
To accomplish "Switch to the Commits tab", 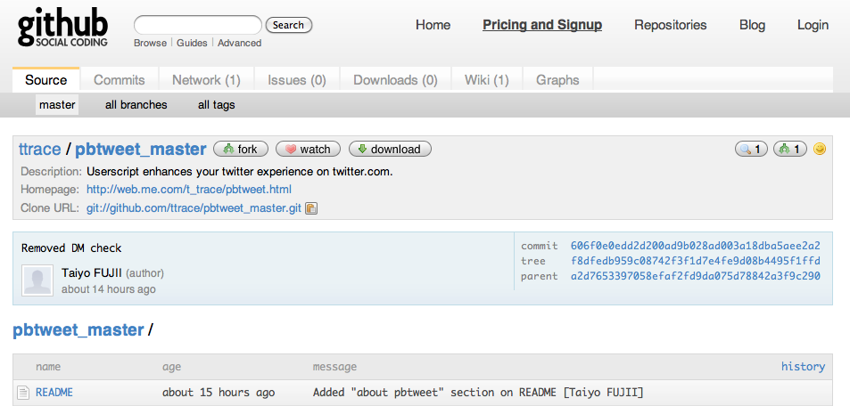I will pyautogui.click(x=120, y=80).
